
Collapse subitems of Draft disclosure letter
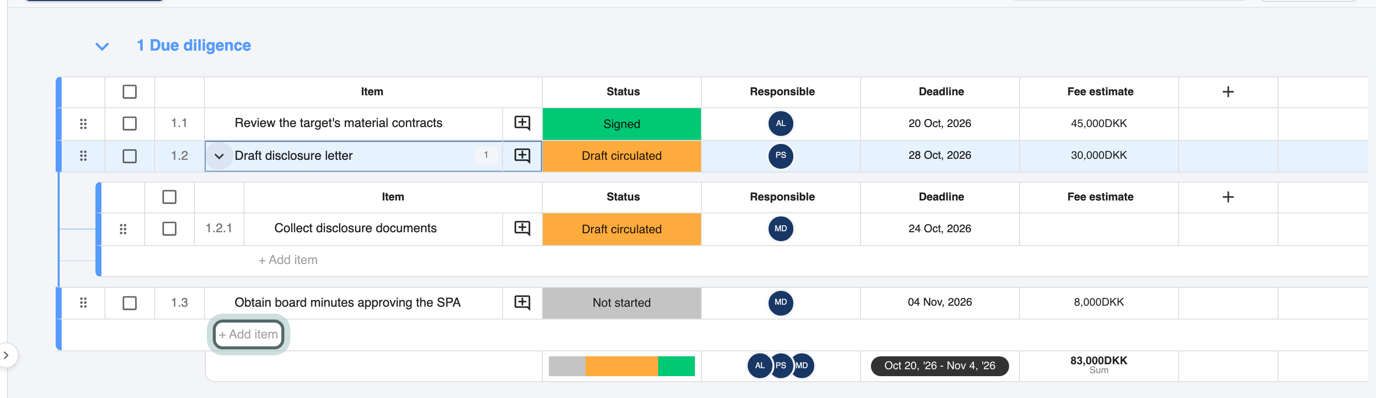[219, 156]
